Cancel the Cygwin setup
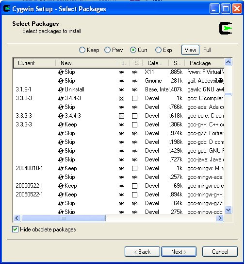This screenshot has height=264, width=245. point(220,252)
